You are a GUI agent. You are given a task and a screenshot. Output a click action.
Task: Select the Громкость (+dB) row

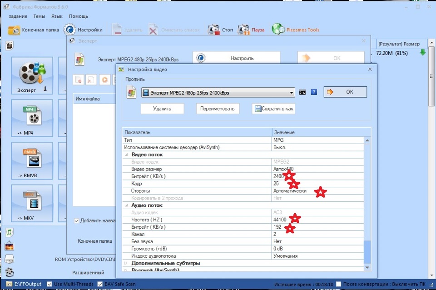(243, 249)
